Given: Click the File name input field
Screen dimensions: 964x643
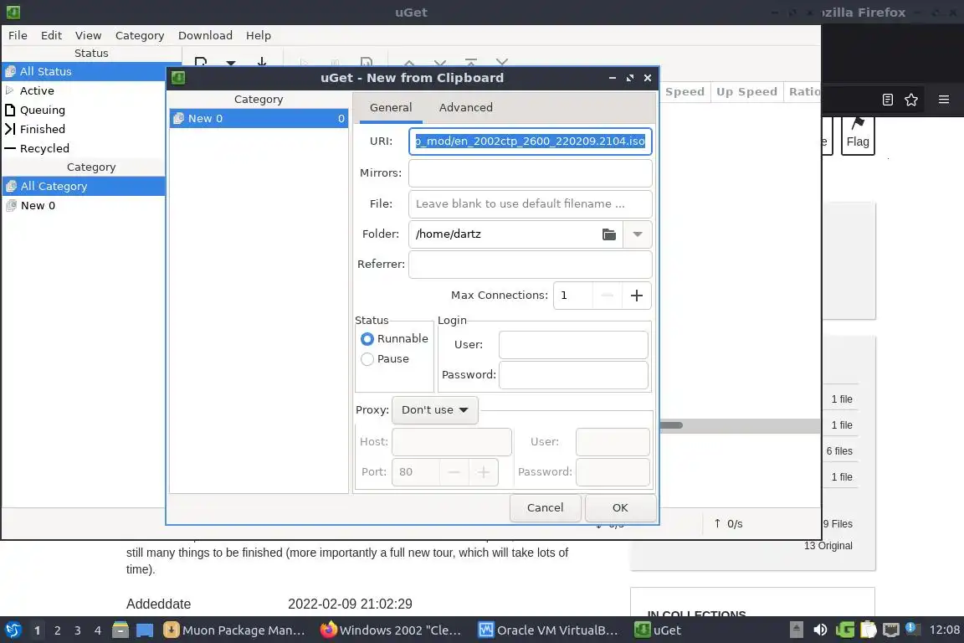Looking at the screenshot, I should [530, 204].
